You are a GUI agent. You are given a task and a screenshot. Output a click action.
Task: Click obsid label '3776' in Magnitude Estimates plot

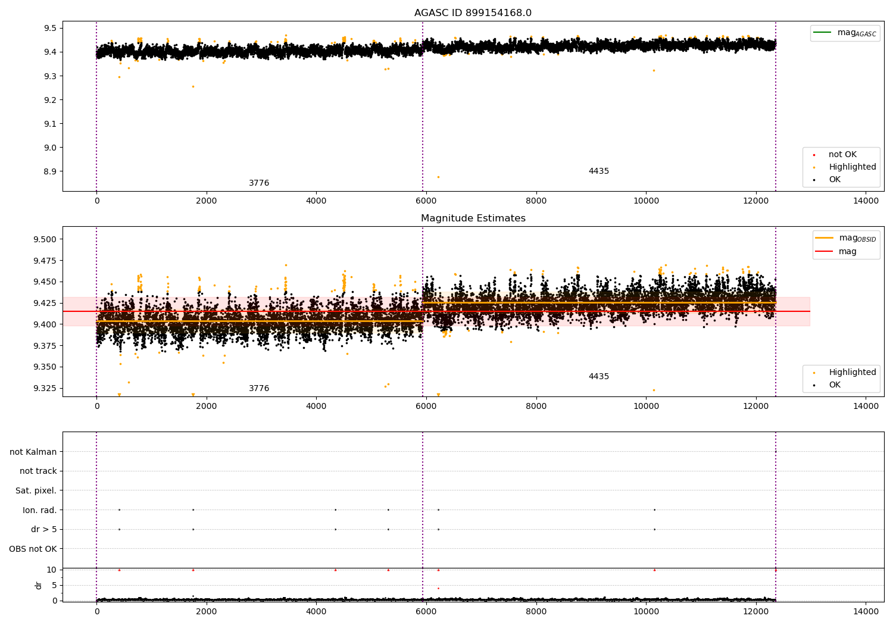coord(259,389)
